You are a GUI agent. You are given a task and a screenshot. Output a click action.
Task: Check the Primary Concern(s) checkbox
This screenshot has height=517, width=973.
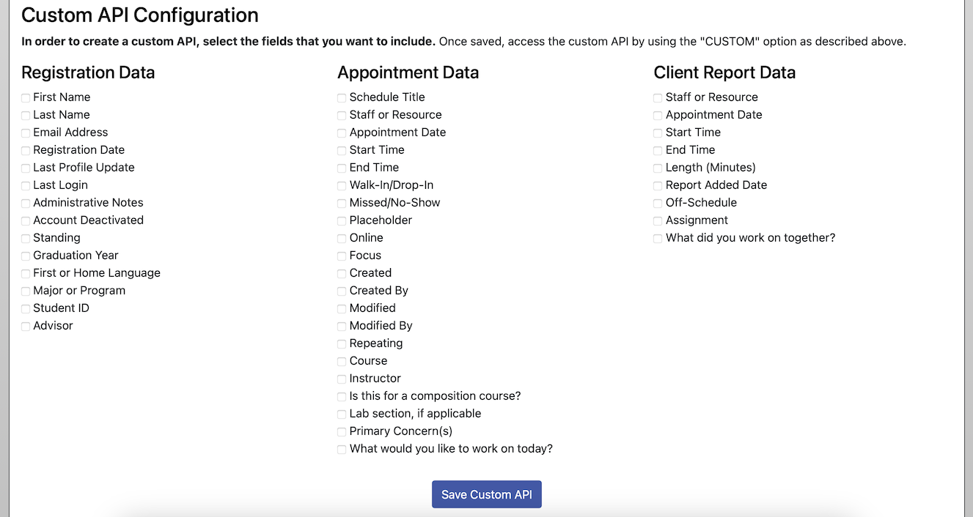pyautogui.click(x=342, y=431)
